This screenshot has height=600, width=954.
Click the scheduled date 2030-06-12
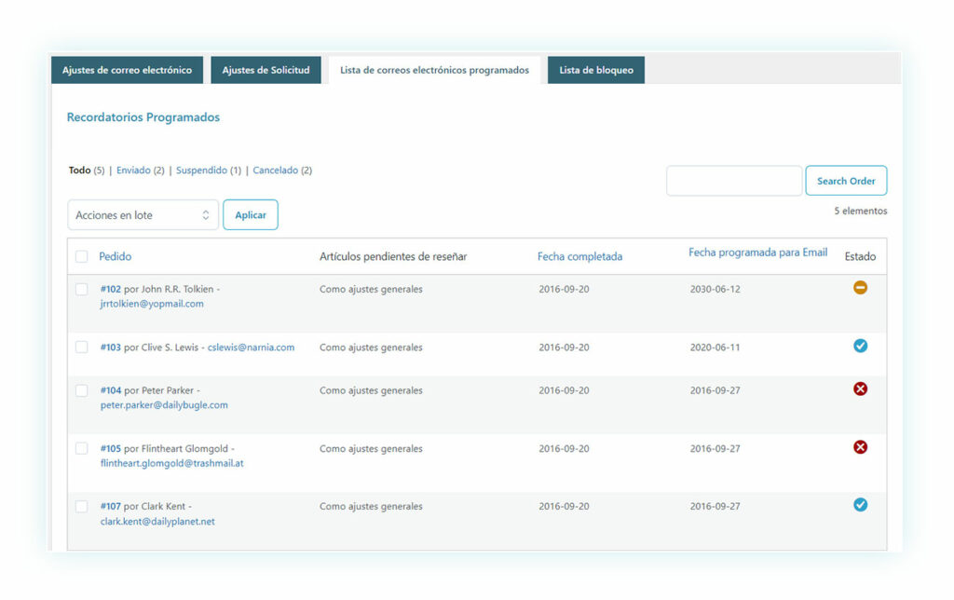(x=715, y=289)
